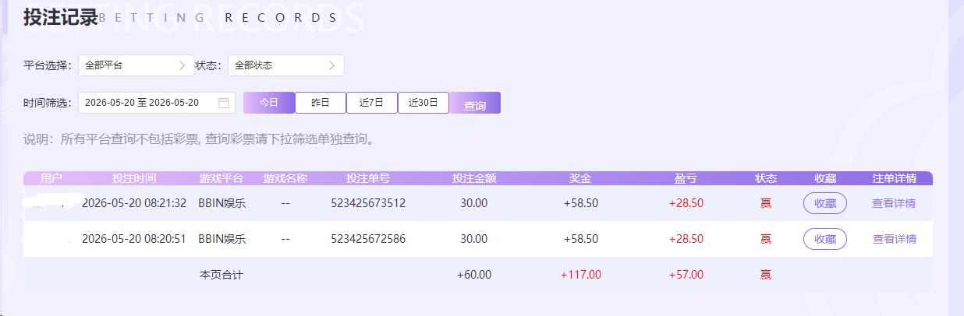Expand the 平台选择 chevron arrow
The width and height of the screenshot is (964, 316).
click(183, 65)
